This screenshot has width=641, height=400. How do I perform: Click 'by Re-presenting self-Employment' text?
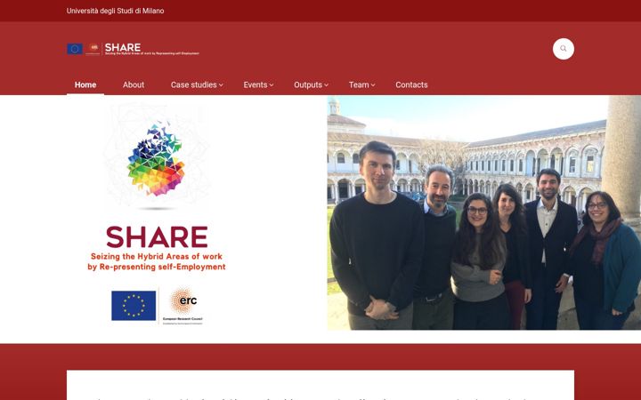(x=157, y=267)
